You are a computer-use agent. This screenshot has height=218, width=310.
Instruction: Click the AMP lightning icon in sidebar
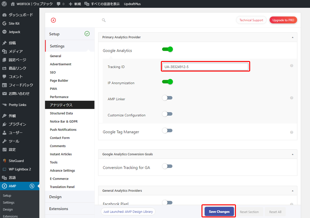pyautogui.click(x=4, y=186)
